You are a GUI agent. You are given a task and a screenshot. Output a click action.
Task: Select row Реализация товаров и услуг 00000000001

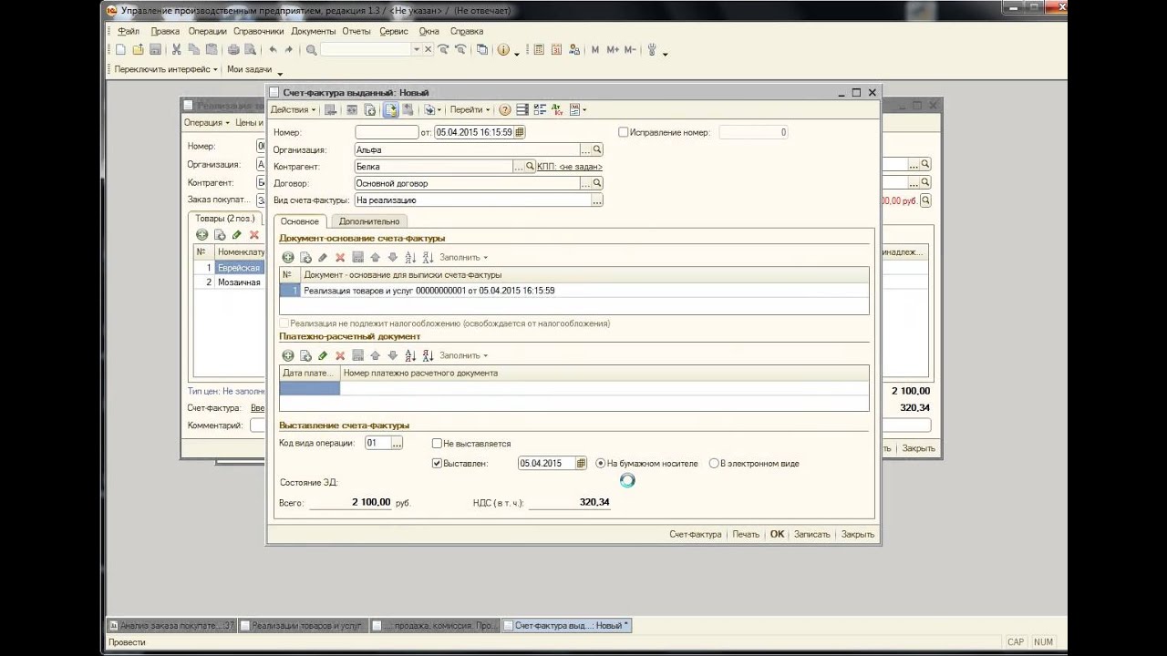click(x=574, y=291)
